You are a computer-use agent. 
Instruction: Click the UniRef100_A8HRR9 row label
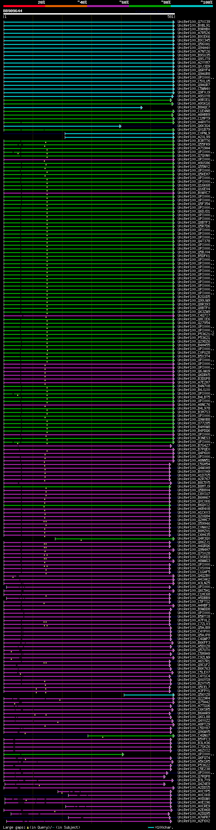pos(194,115)
